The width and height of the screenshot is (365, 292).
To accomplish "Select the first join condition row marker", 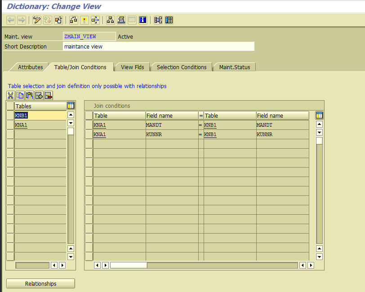I will point(88,125).
